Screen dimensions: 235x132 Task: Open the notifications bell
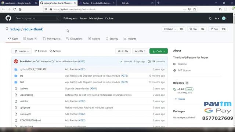(210, 18)
